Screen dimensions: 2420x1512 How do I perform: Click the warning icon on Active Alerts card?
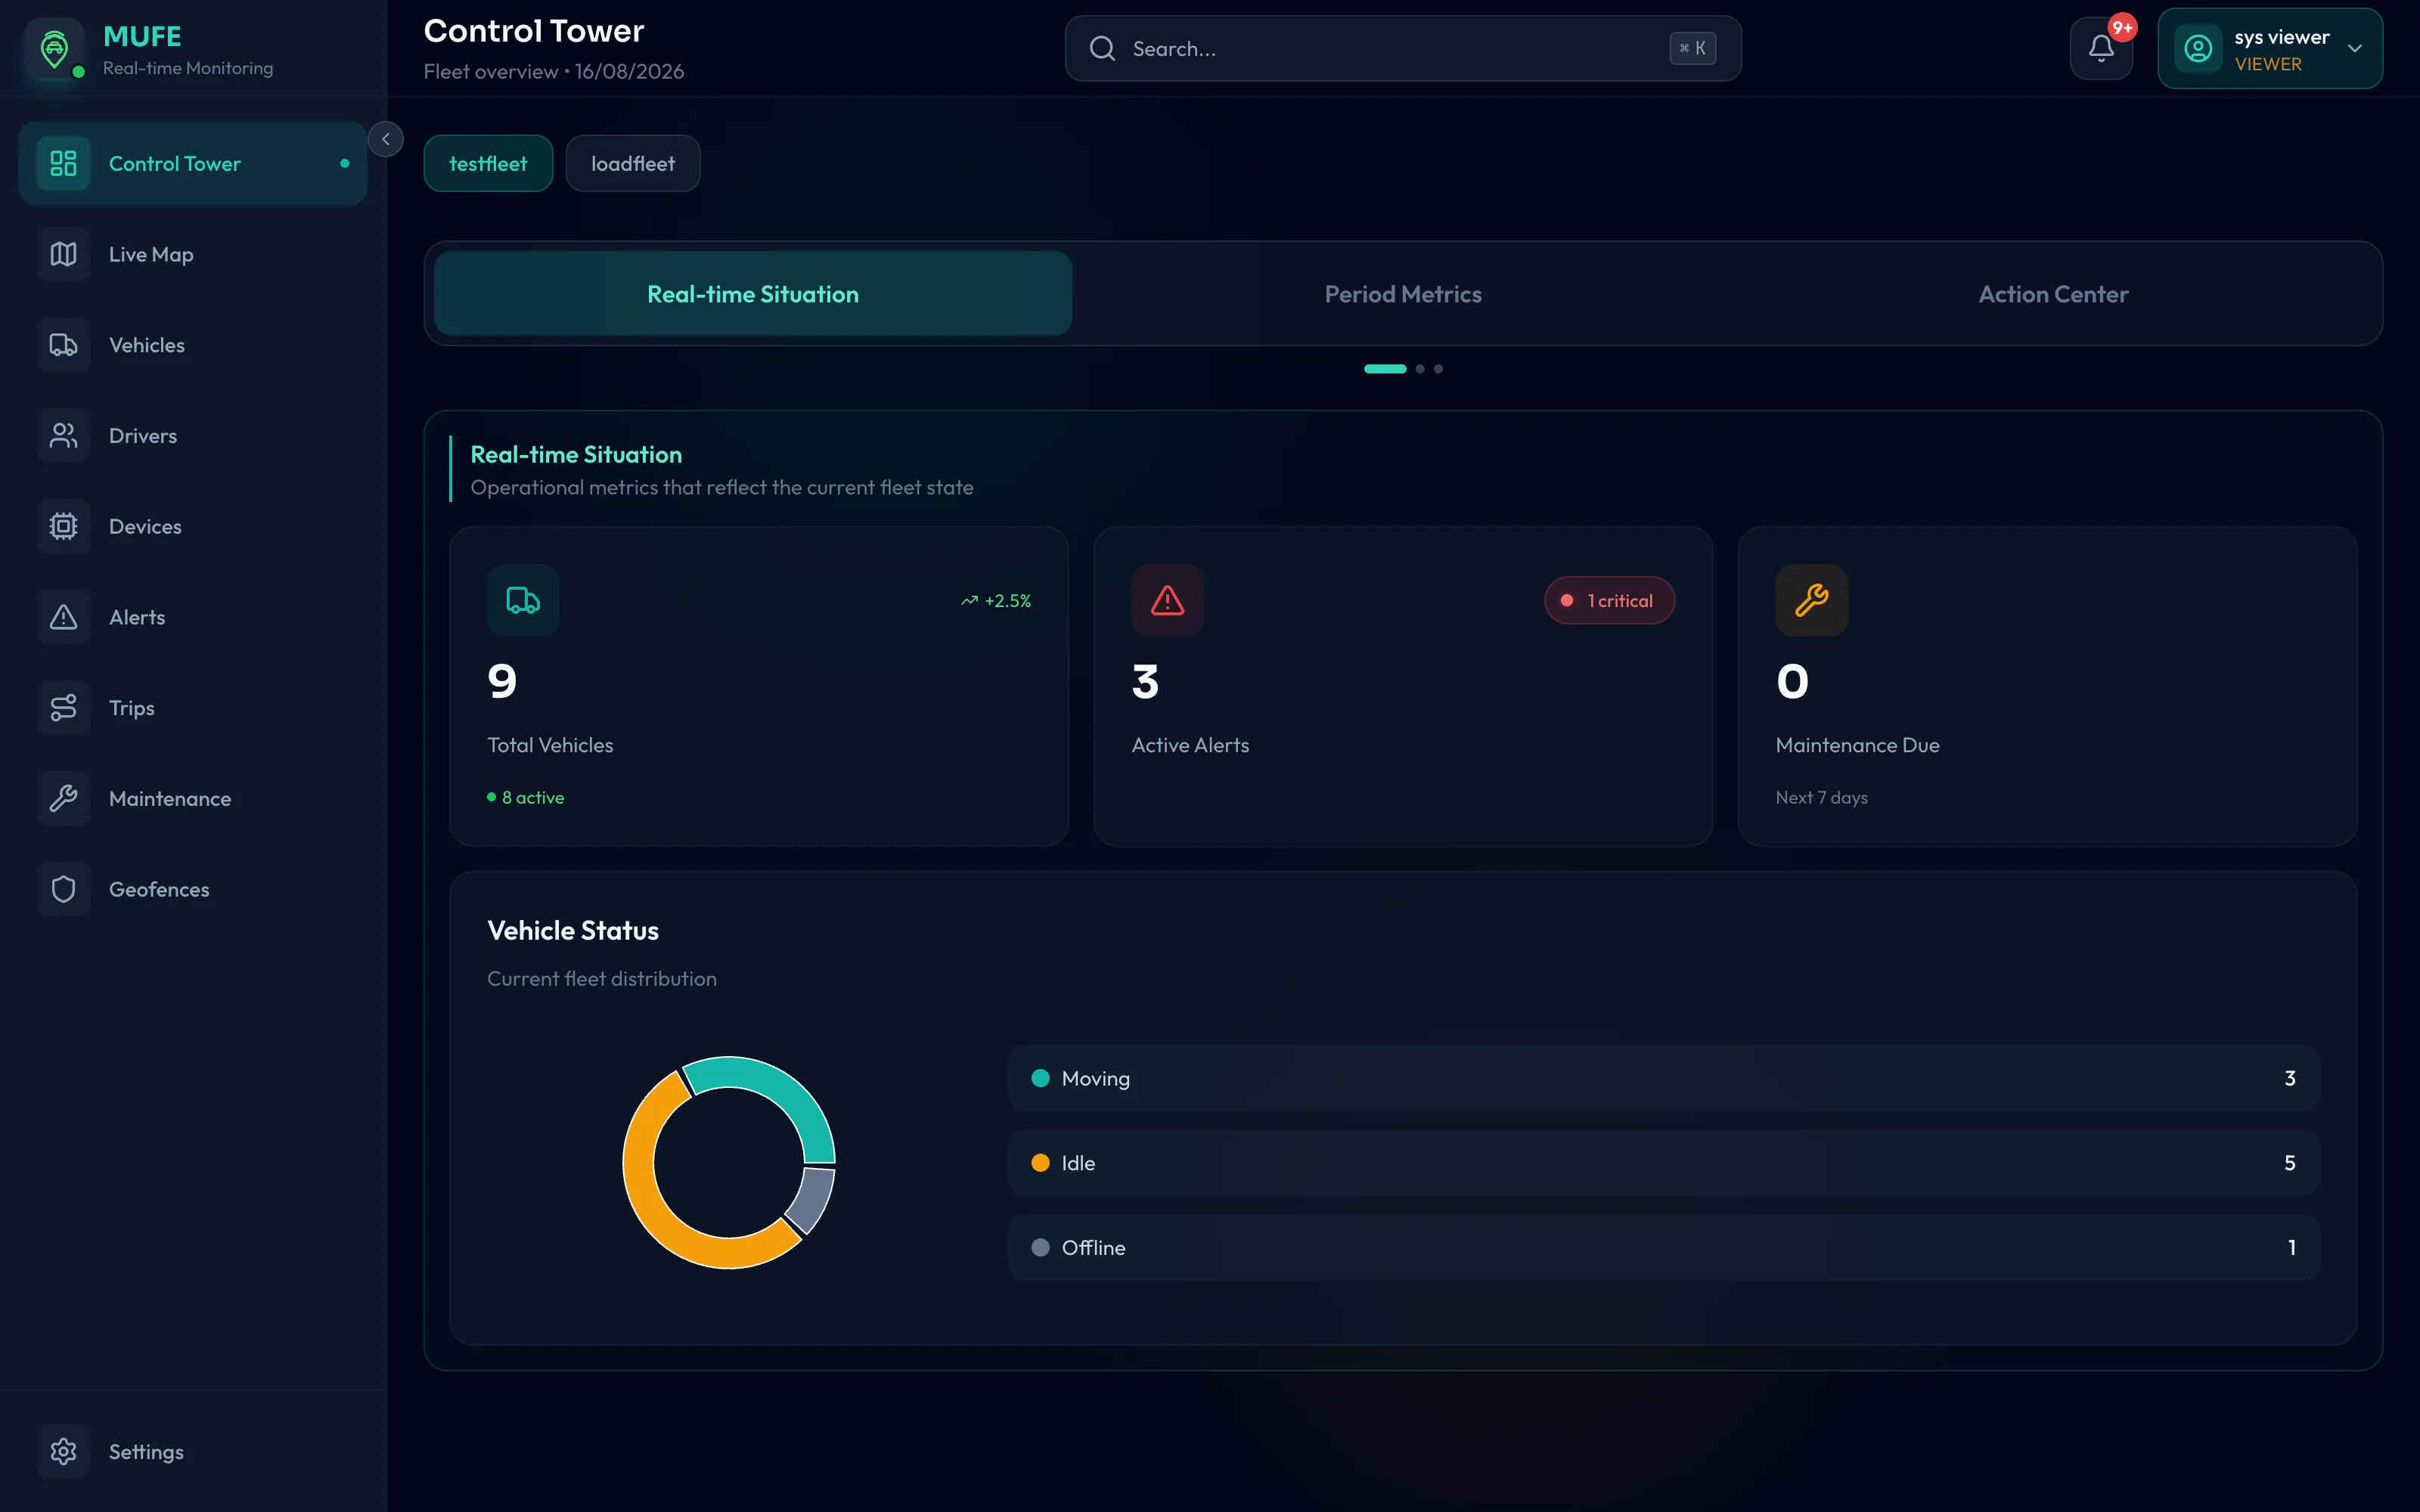(1167, 600)
